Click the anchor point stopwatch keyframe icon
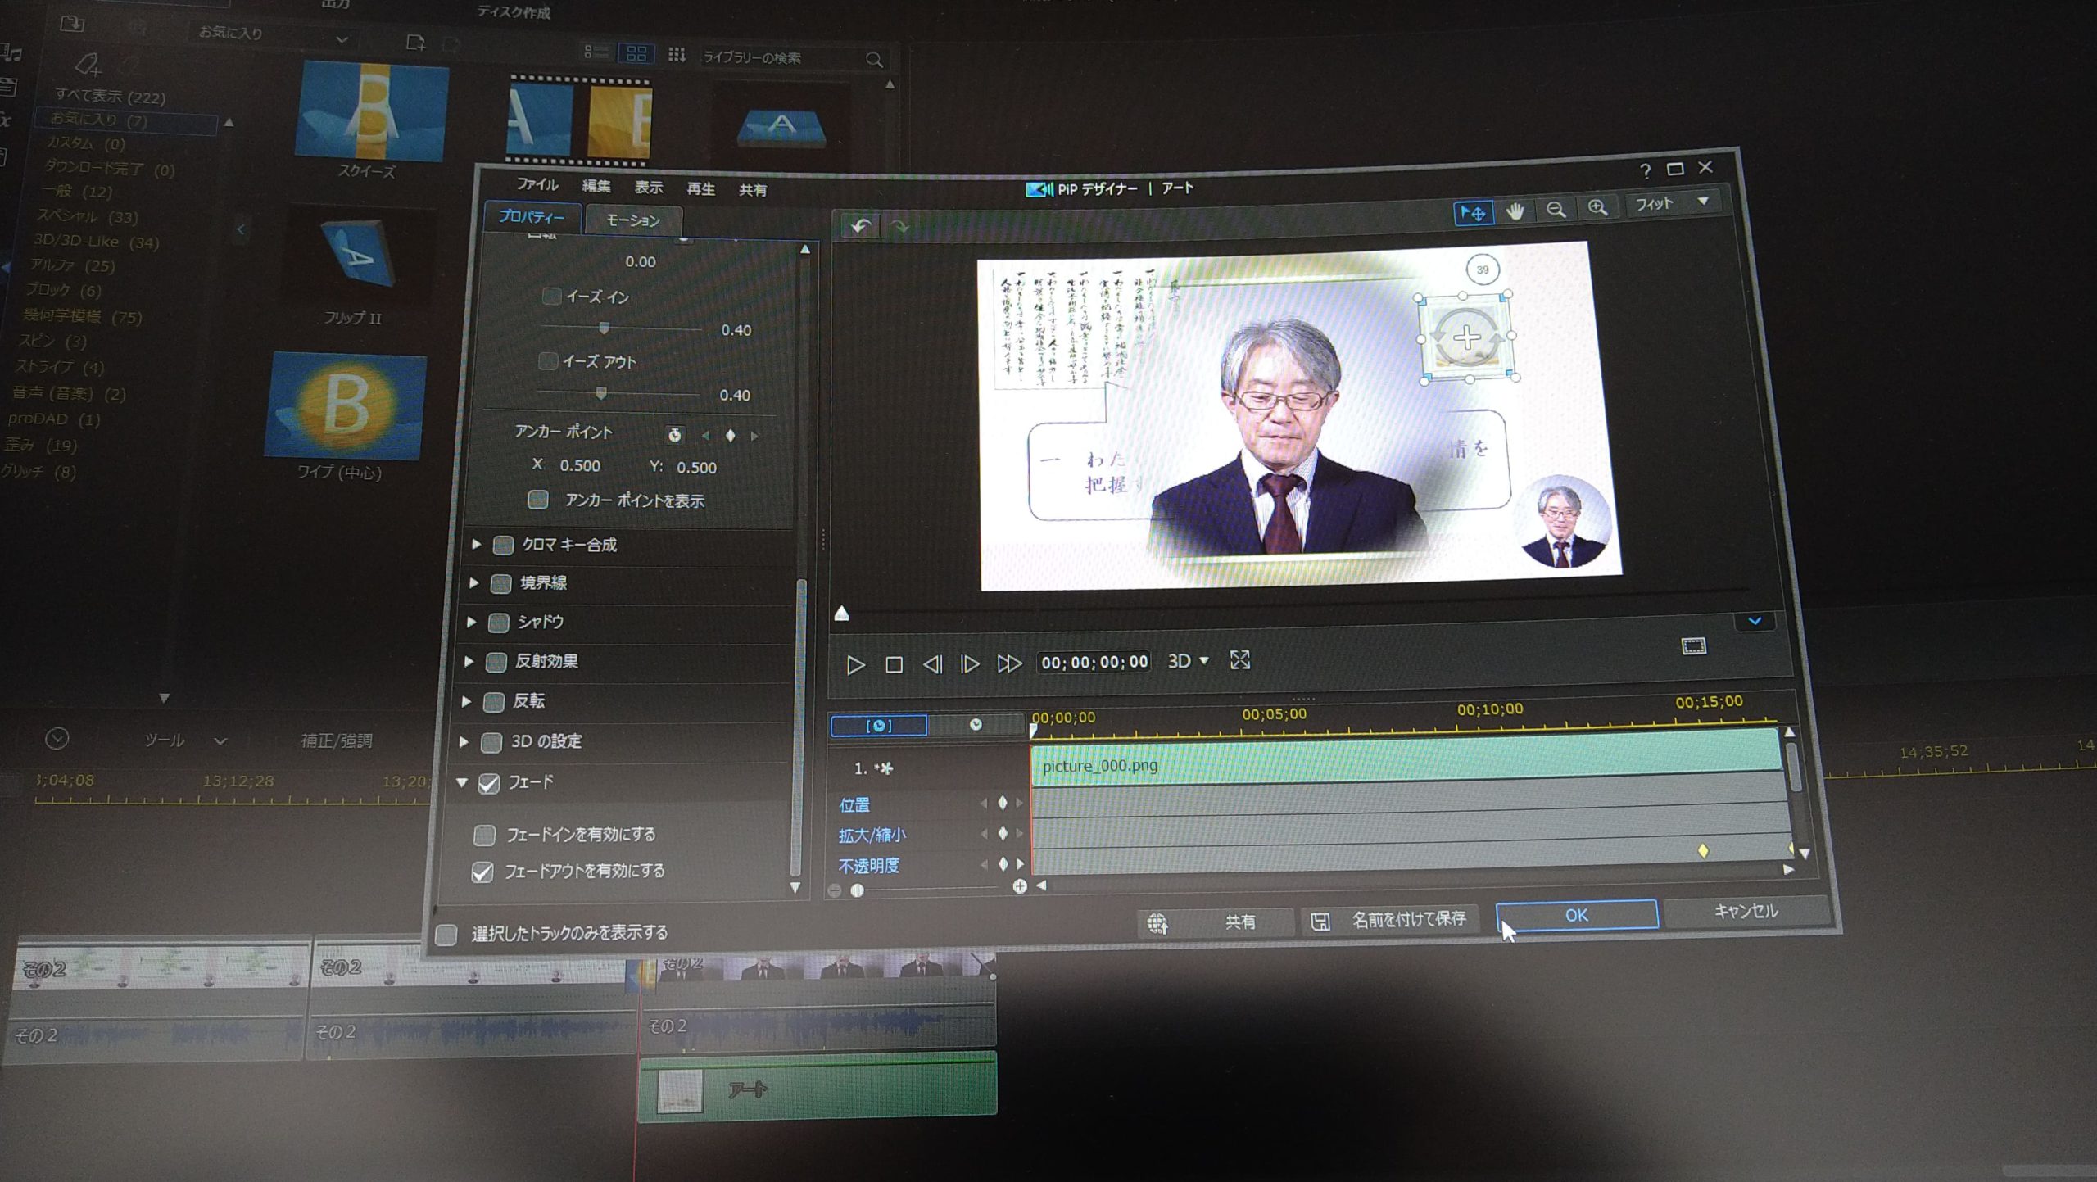The width and height of the screenshot is (2097, 1182). pyautogui.click(x=674, y=435)
